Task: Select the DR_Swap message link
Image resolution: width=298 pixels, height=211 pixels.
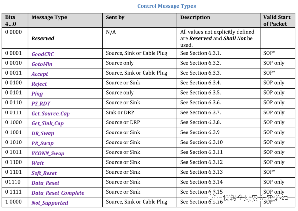Action: tap(43, 133)
